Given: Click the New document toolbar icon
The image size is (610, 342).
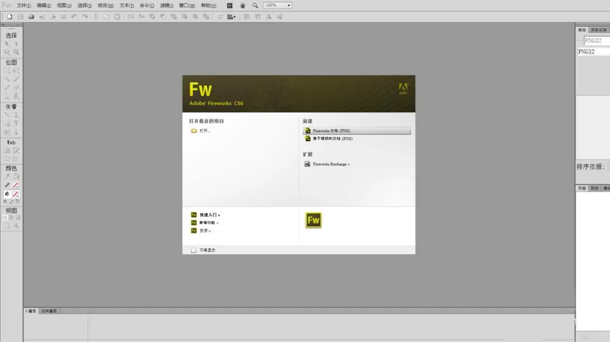Looking at the screenshot, I should click(10, 16).
